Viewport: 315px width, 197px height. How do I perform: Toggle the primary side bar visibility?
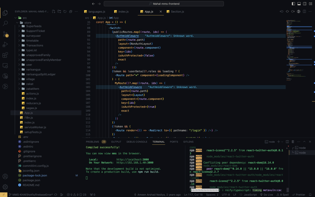(293, 4)
